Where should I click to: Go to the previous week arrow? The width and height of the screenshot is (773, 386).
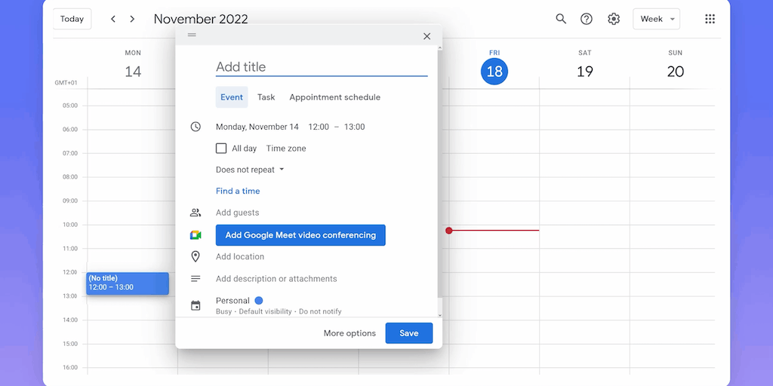pos(113,19)
